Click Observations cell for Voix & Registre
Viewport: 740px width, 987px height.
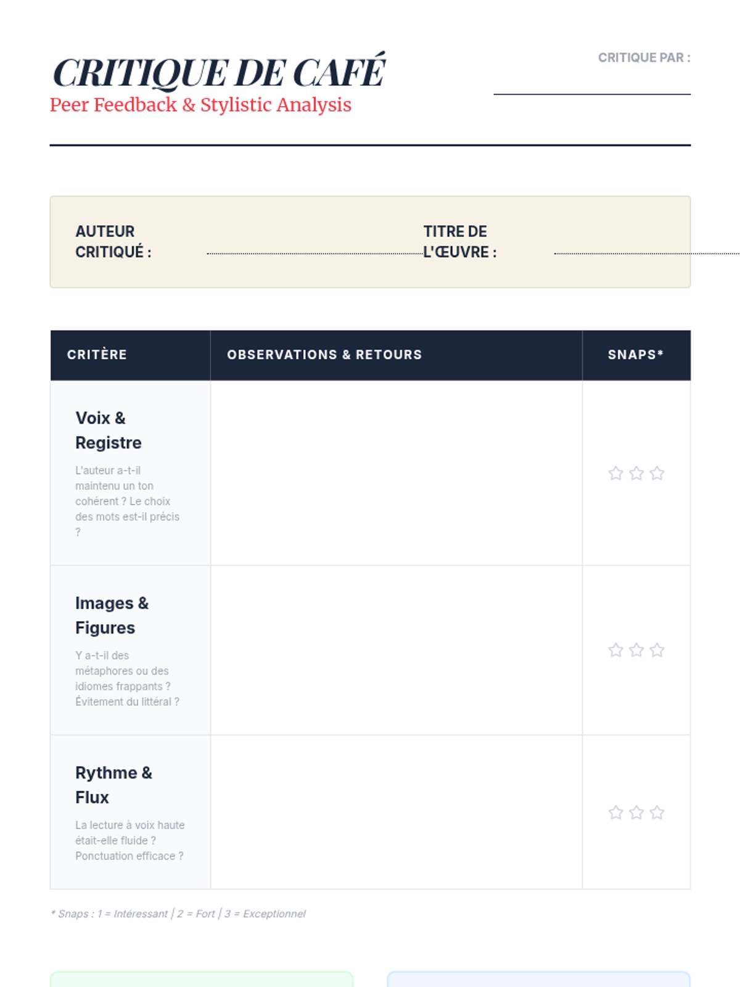[396, 473]
